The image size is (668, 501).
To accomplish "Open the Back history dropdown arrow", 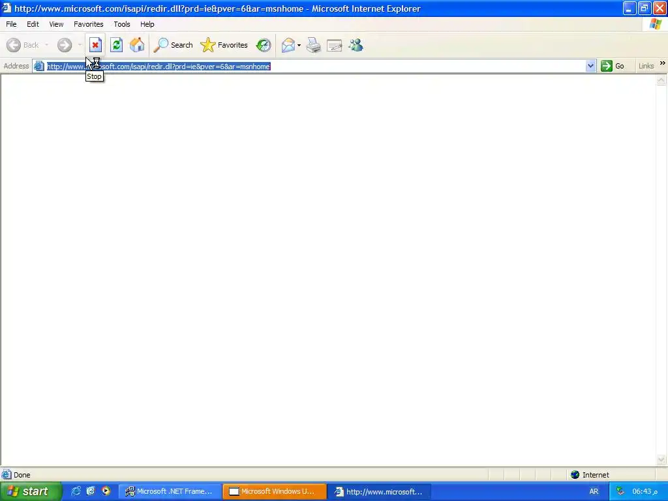I will (x=46, y=45).
